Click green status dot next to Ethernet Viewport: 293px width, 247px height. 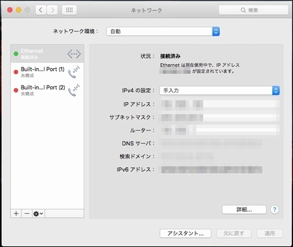(16, 54)
